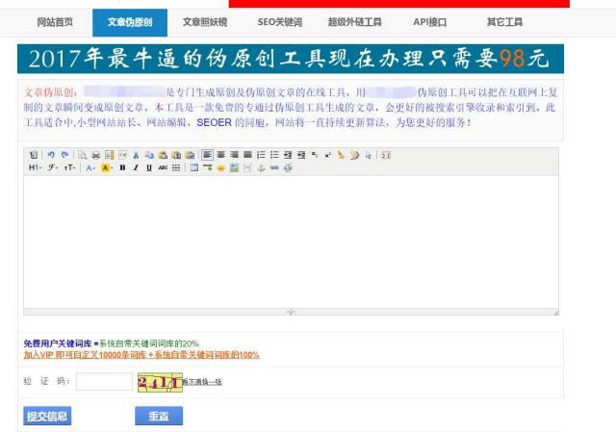Clear HTML code with broom icon
Screen dimensions: 616x432
coord(341,155)
